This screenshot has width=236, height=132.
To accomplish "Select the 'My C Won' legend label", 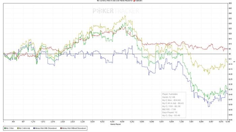I will tap(10, 128).
